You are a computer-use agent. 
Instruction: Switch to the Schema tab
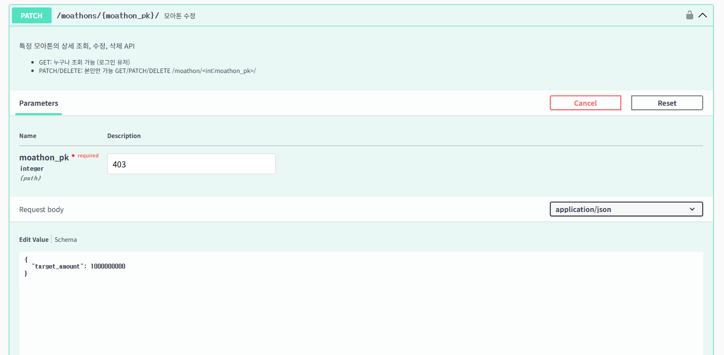point(66,239)
